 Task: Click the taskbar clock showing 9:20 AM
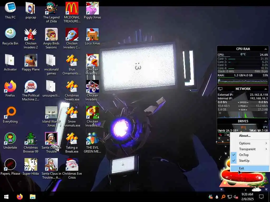click(247, 197)
